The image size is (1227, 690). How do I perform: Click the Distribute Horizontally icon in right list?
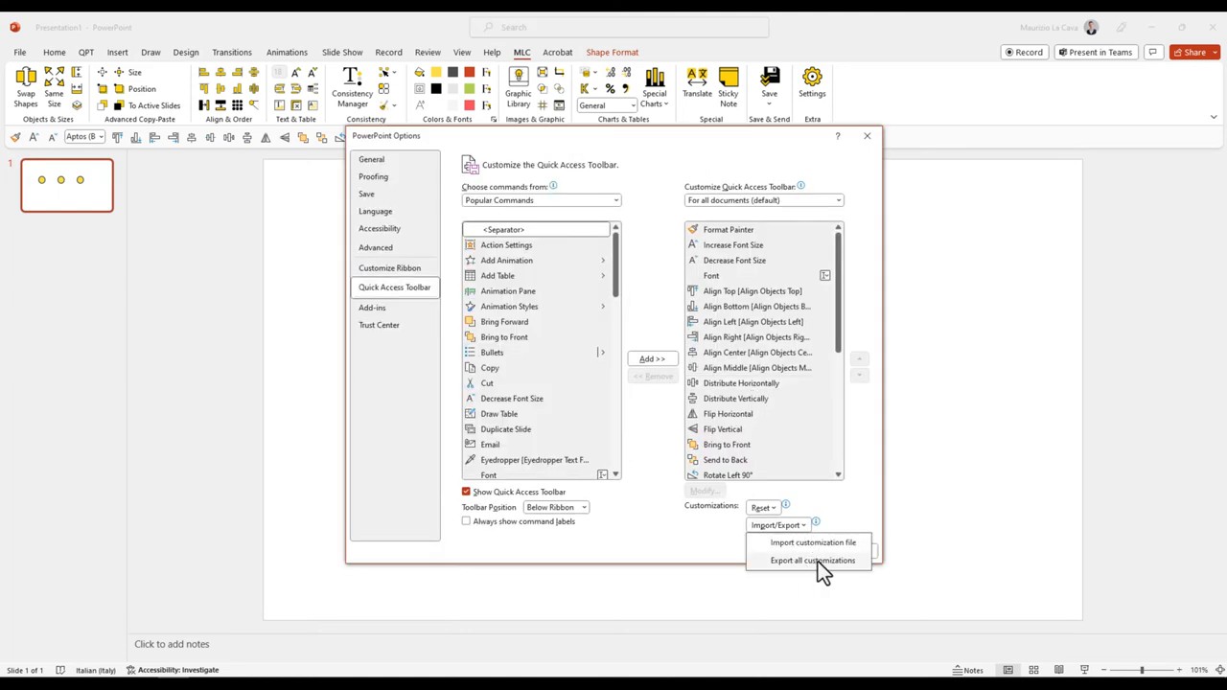click(693, 383)
